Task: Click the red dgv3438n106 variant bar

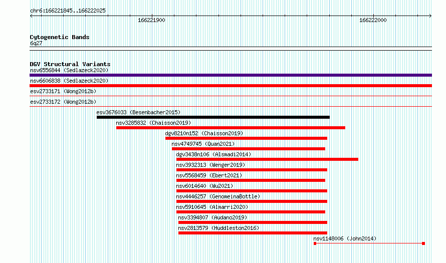Action: [x=267, y=159]
